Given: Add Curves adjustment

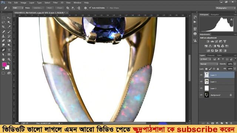Looking at the screenshot, I should point(216,41).
